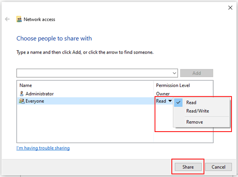Select the Everyone row name
This screenshot has height=177, width=238.
tap(35, 101)
